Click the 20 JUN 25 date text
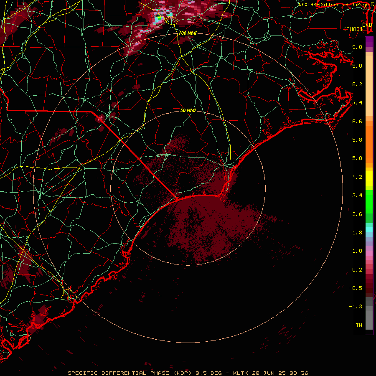Screen dimensions: 376x376 click(268, 373)
